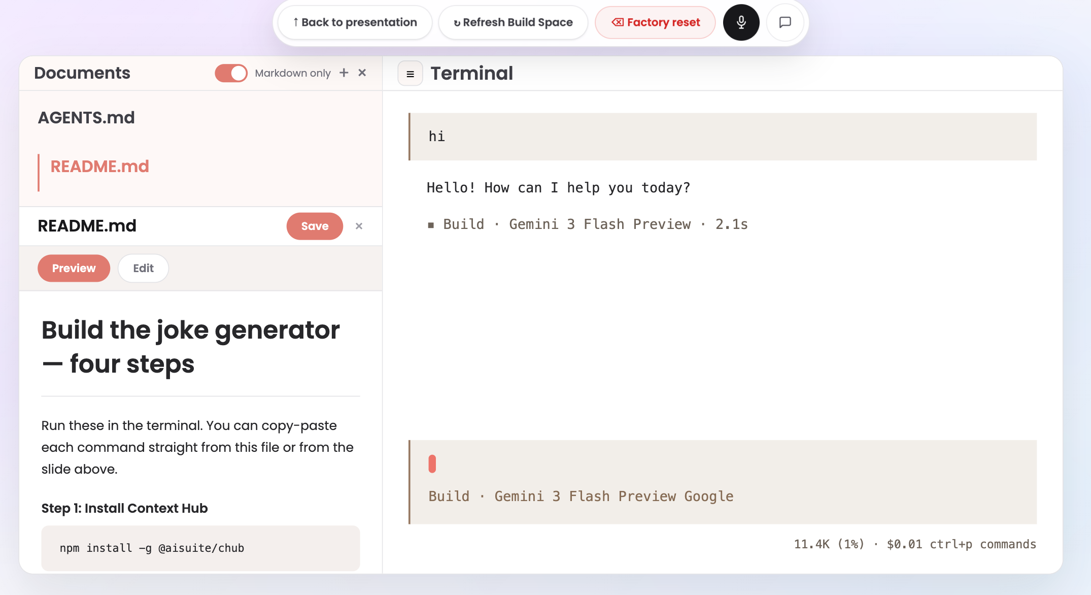
Task: Open the chat bubble icon
Action: pos(785,22)
